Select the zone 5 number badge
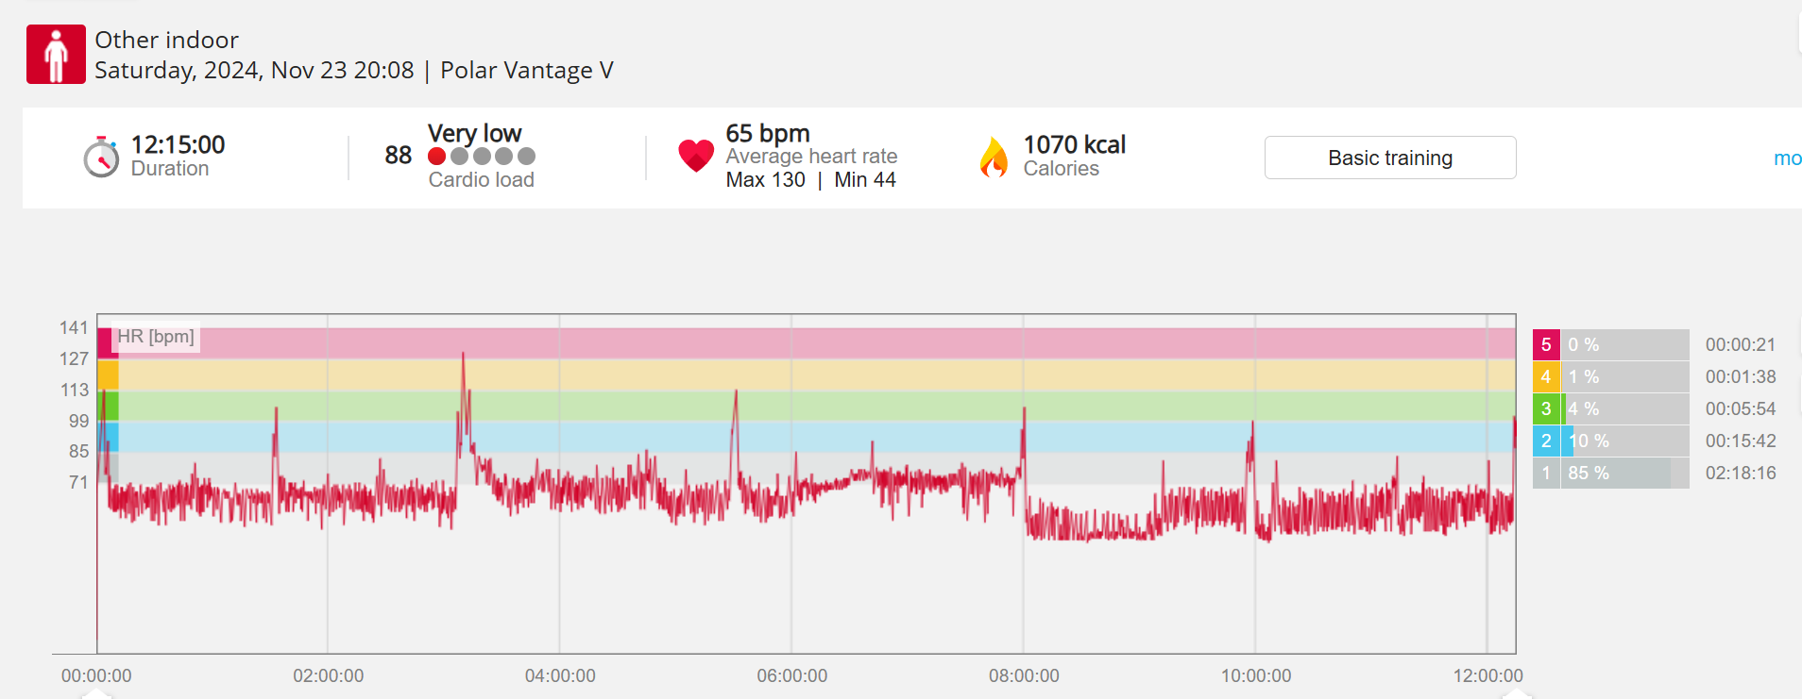The image size is (1802, 699). (1545, 345)
